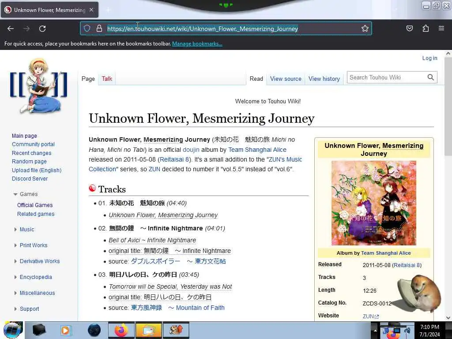Click the search magnifier in Touhou Wiki search

pos(431,77)
